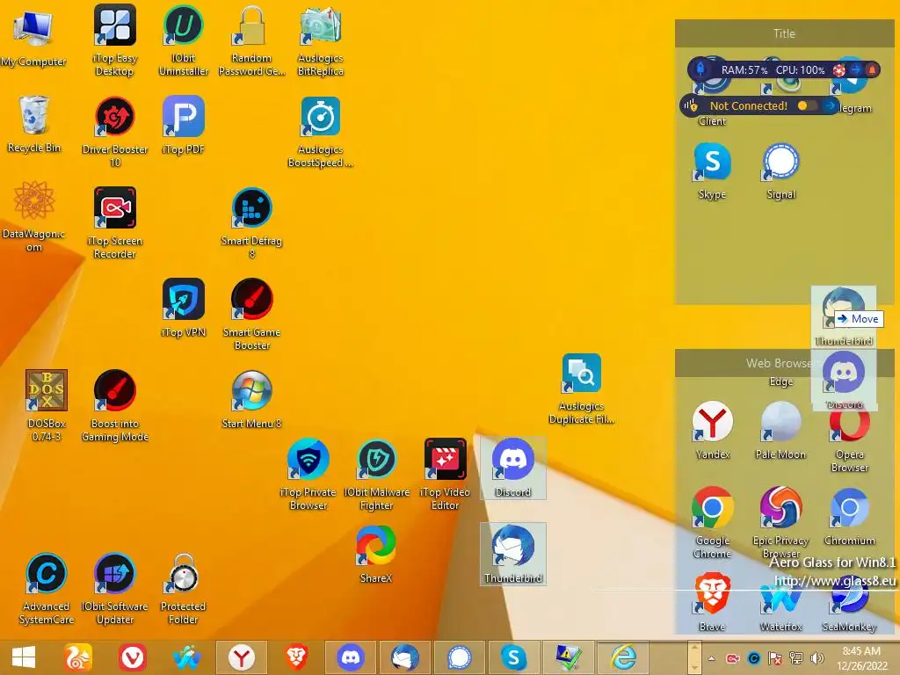Launch Auslogics BoostSpeed shortcut
900x675 pixels.
click(x=320, y=132)
